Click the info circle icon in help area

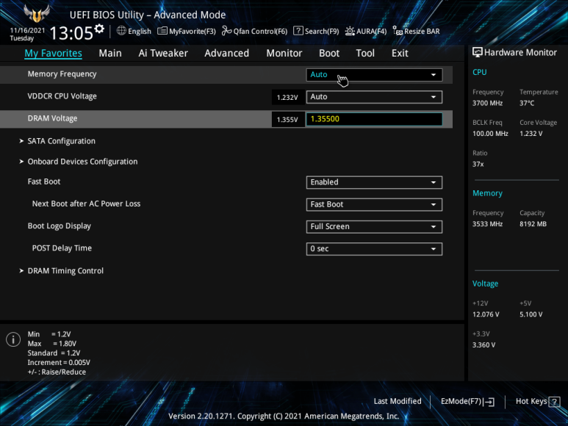tap(13, 339)
